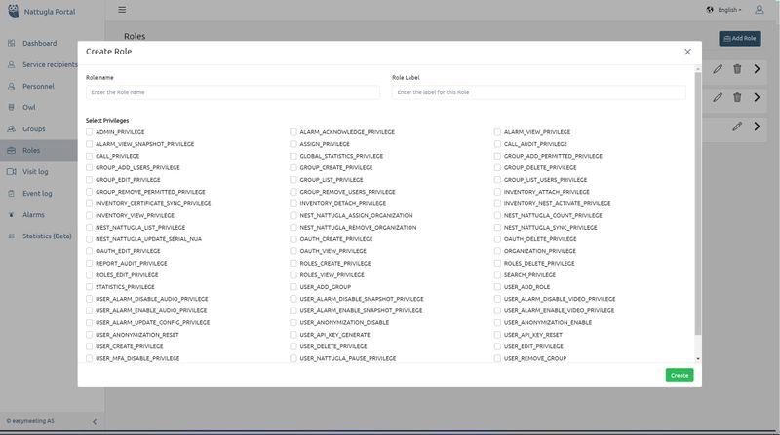Click the Role name input field
780x435 pixels.
tap(232, 92)
